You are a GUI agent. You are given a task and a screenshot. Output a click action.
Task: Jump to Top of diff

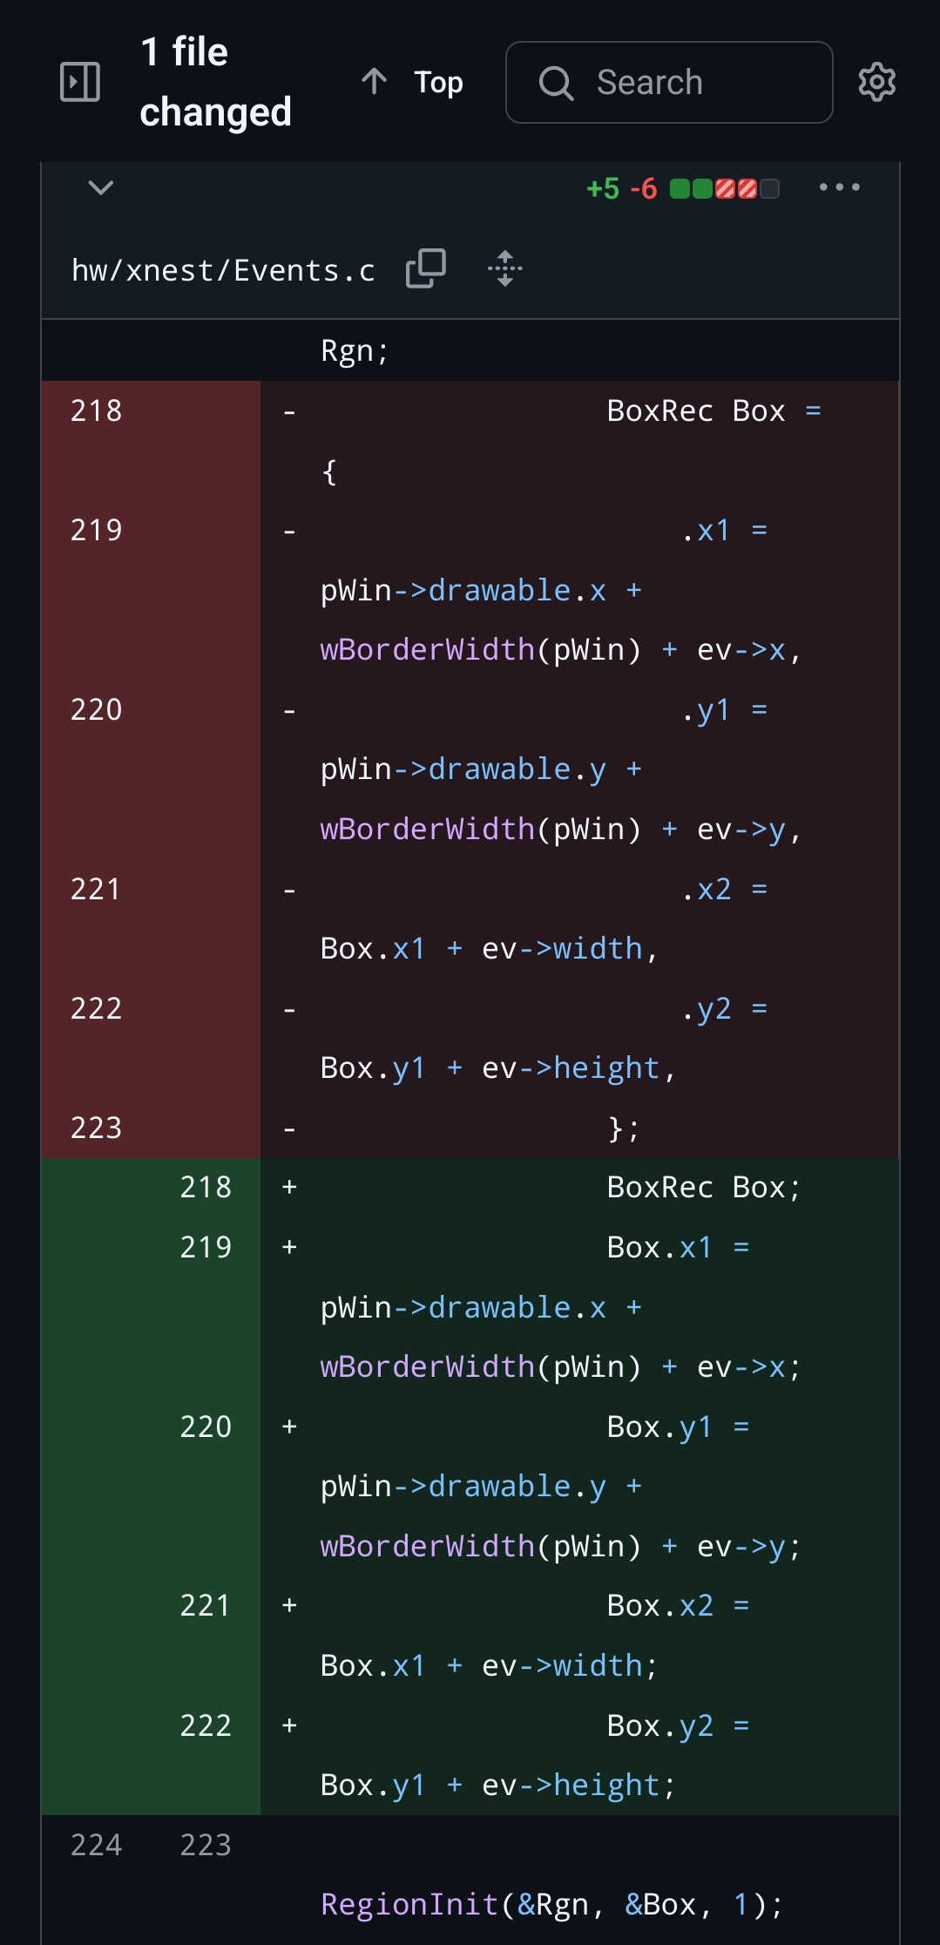pos(412,82)
